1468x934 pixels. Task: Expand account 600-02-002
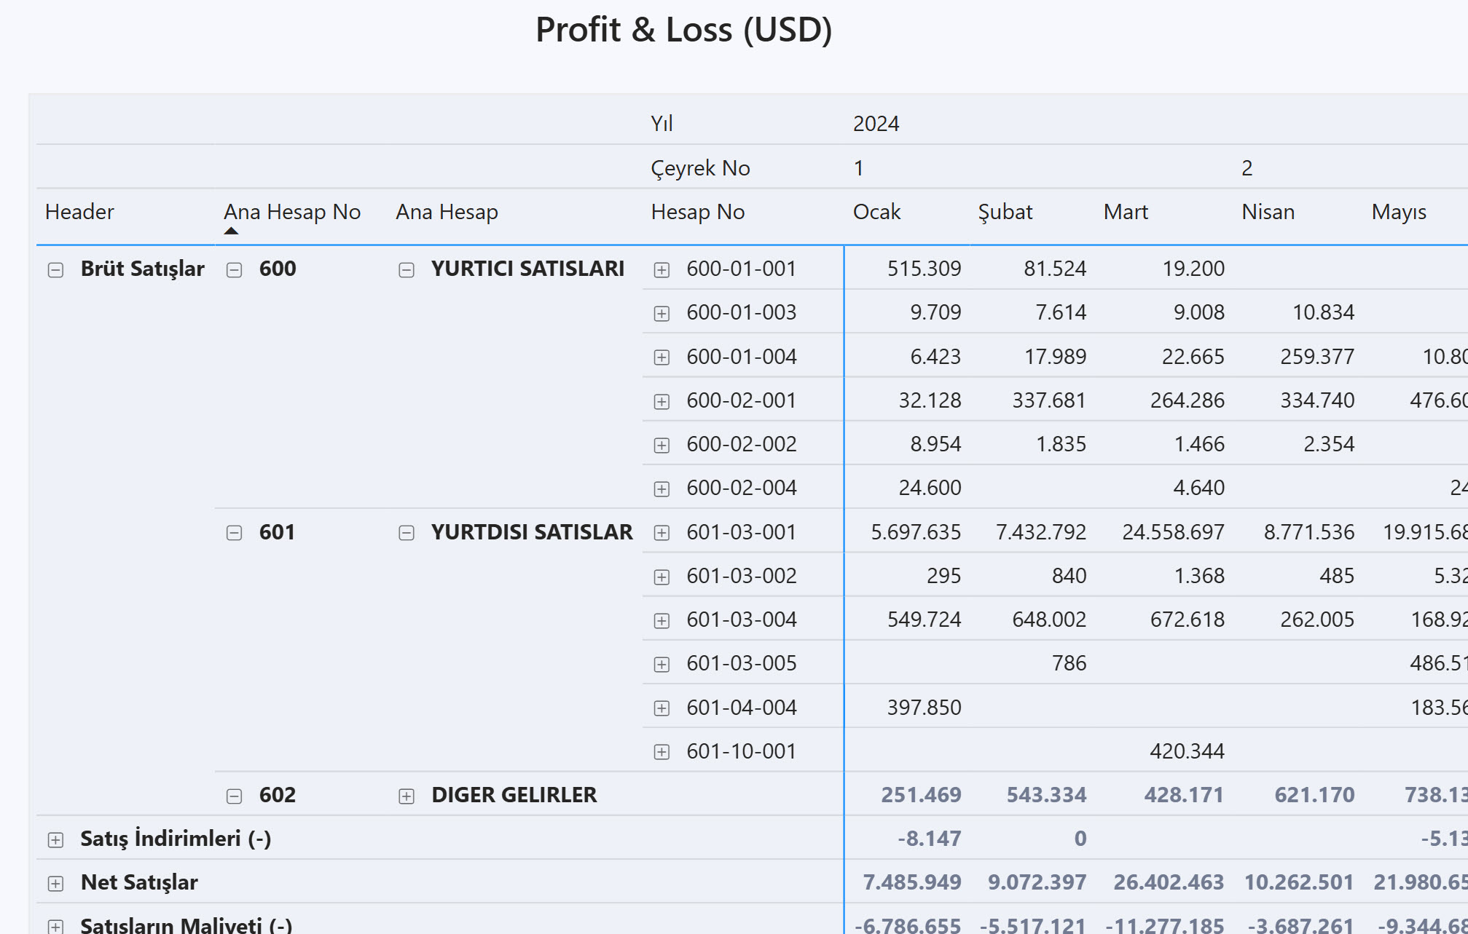point(662,446)
